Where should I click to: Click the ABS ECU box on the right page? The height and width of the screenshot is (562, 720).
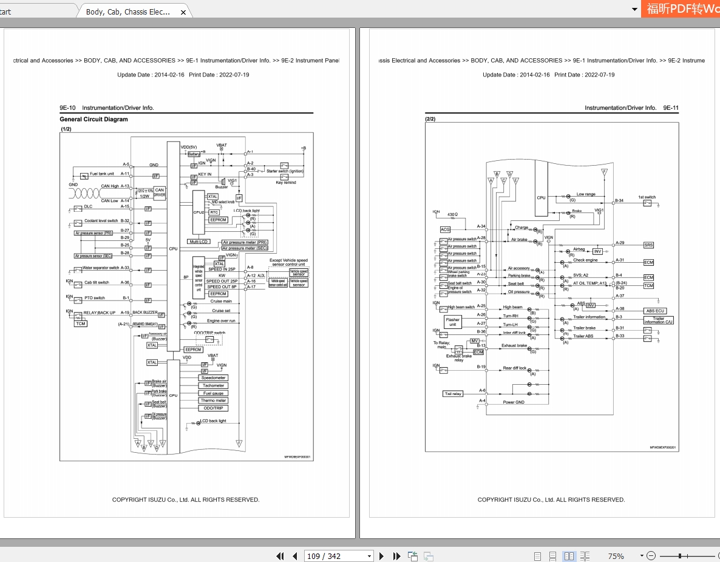655,311
